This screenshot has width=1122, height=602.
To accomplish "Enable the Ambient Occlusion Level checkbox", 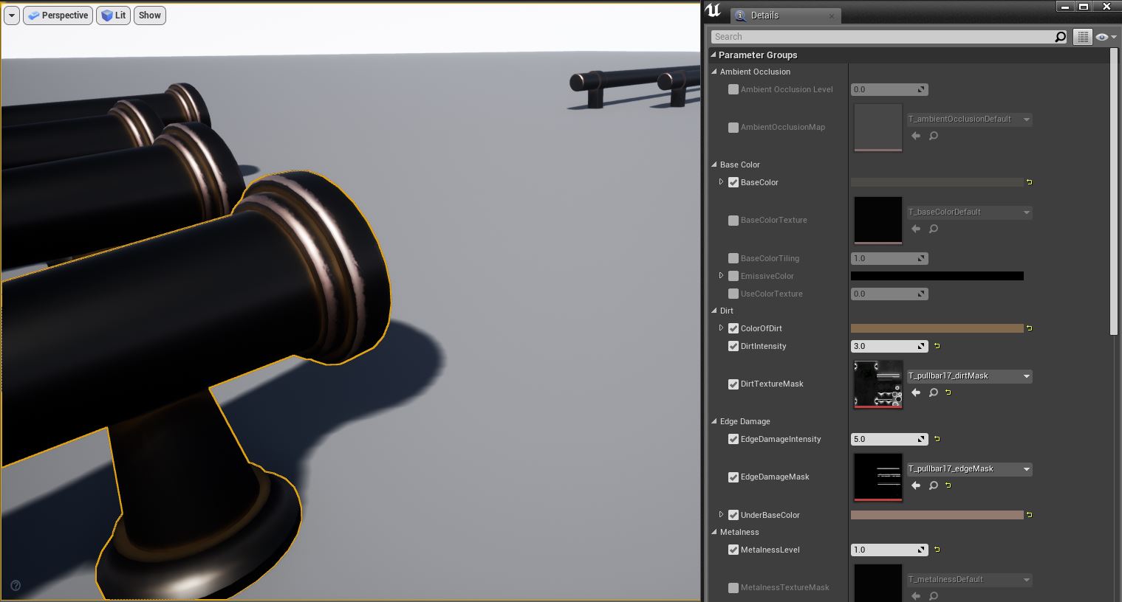I will click(733, 89).
